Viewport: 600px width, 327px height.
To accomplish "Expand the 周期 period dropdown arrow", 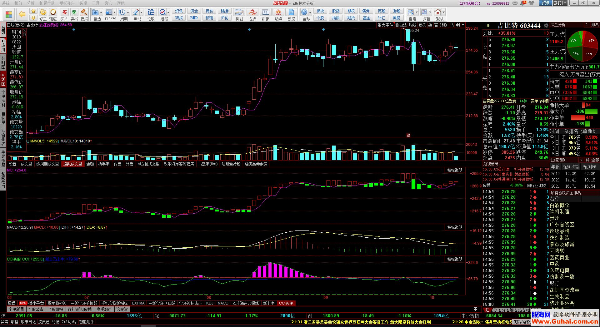I will 128,12.
